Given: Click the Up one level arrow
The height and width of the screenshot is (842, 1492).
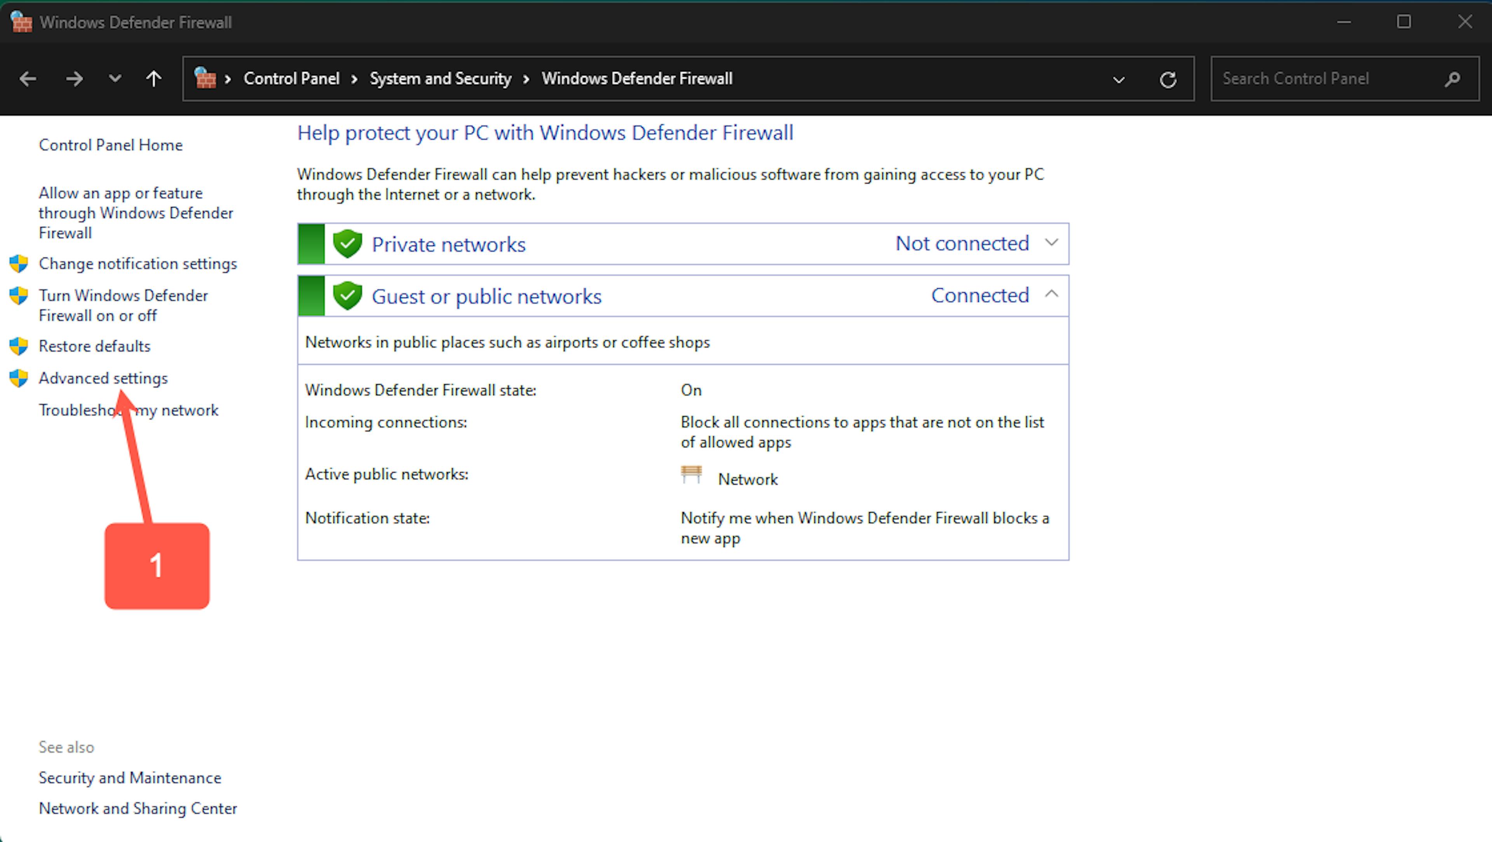Looking at the screenshot, I should pos(153,79).
